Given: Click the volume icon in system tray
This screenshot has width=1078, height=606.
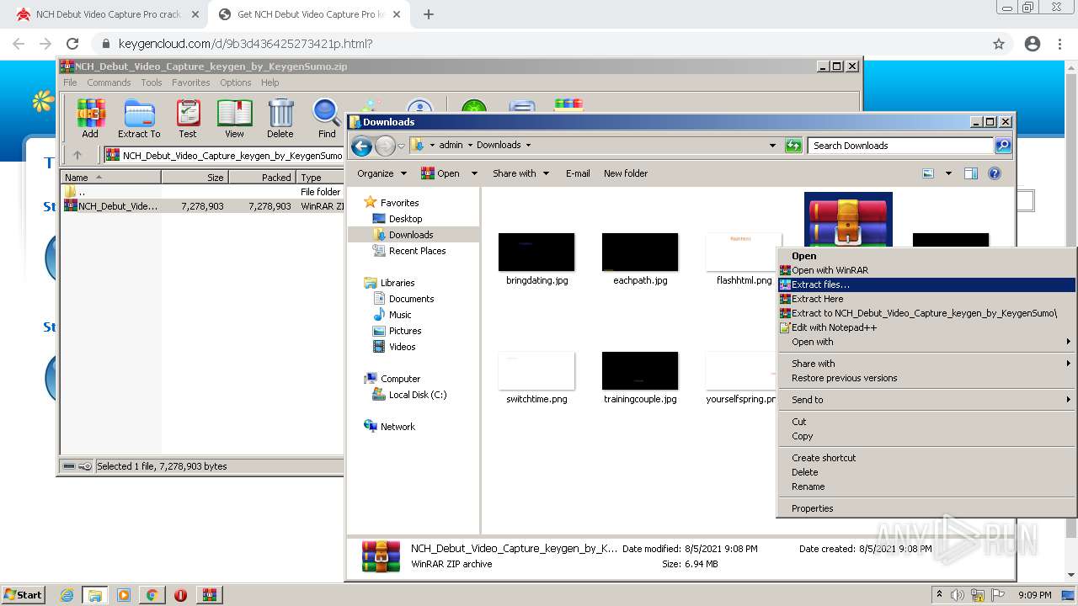Looking at the screenshot, I should (957, 595).
